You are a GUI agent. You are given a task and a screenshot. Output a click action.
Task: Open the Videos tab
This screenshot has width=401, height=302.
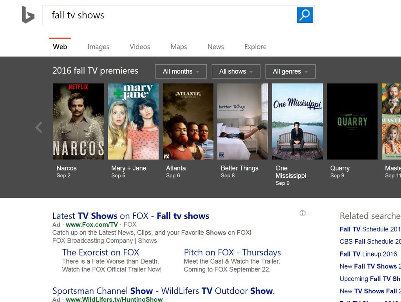(139, 47)
